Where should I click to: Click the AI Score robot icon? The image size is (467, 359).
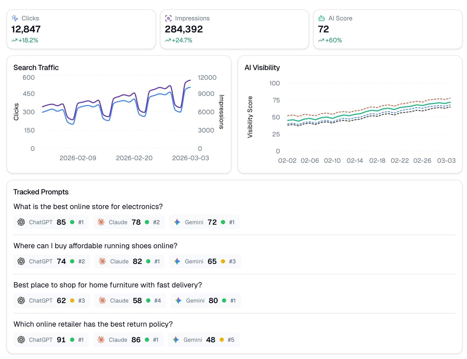(x=321, y=18)
